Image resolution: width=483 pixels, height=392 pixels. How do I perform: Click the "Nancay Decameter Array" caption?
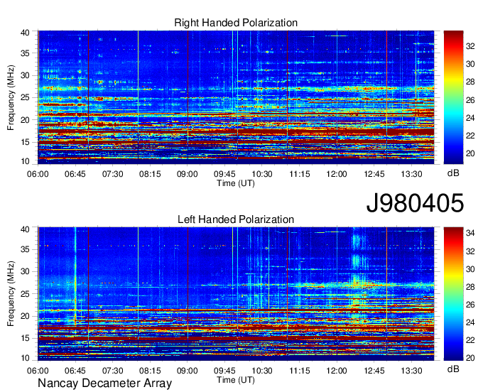pos(104,383)
